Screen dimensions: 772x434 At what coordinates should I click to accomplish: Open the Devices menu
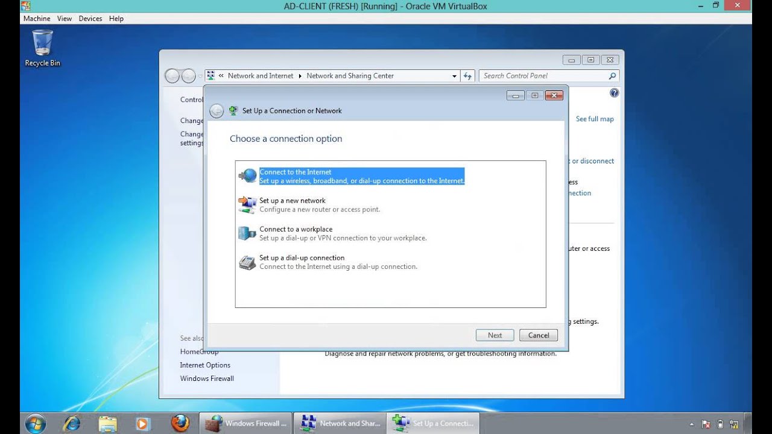[90, 19]
